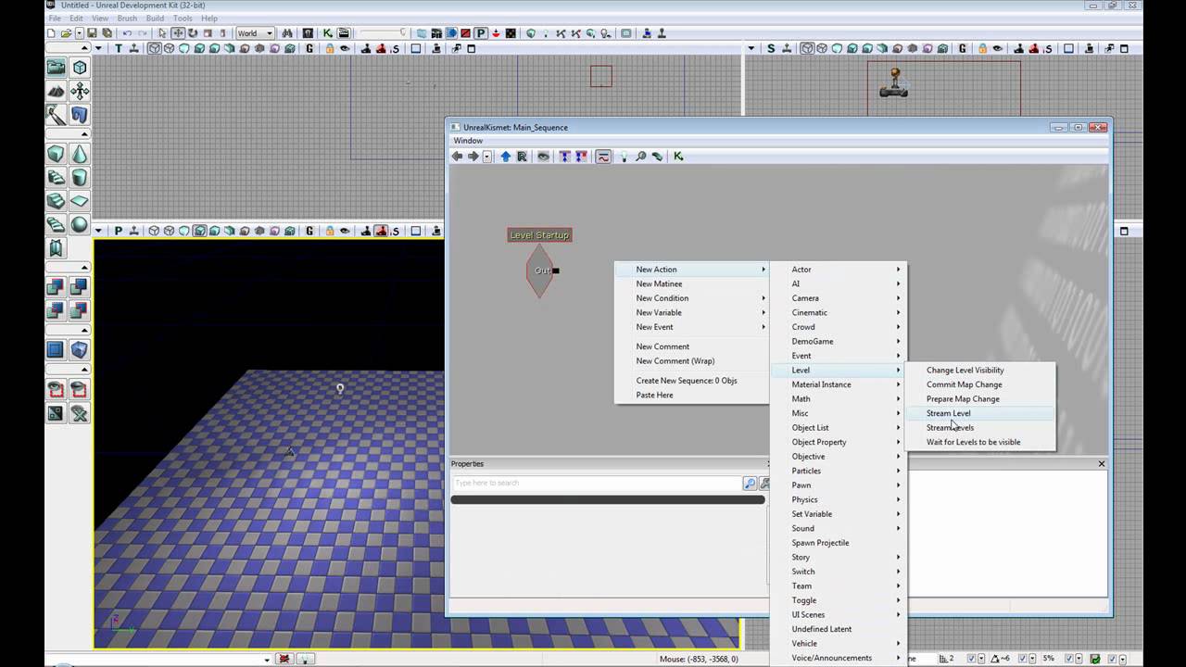
Task: Click Spawn Projectile action entry
Action: tap(838, 543)
